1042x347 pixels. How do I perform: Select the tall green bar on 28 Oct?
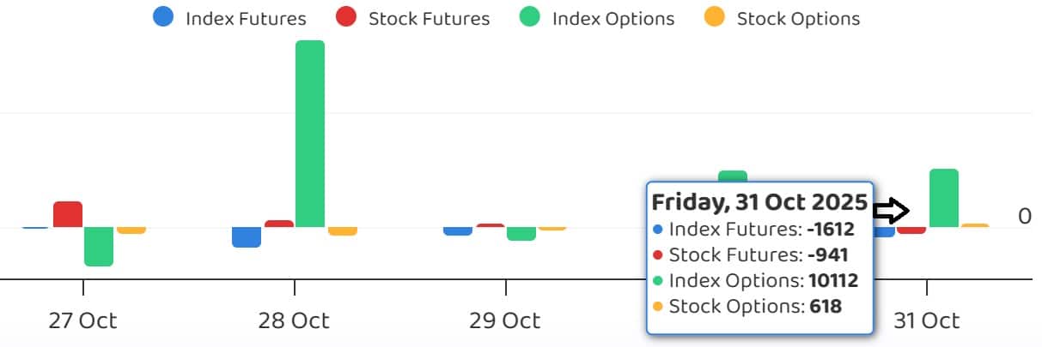coord(310,133)
